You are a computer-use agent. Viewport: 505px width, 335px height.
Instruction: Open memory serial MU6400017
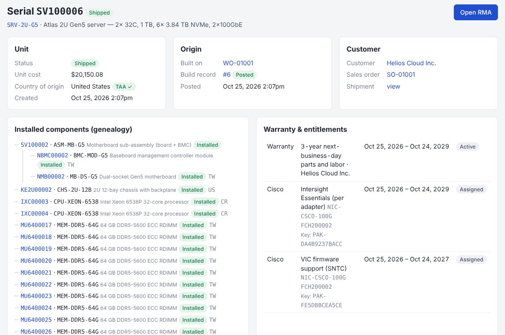coord(36,225)
